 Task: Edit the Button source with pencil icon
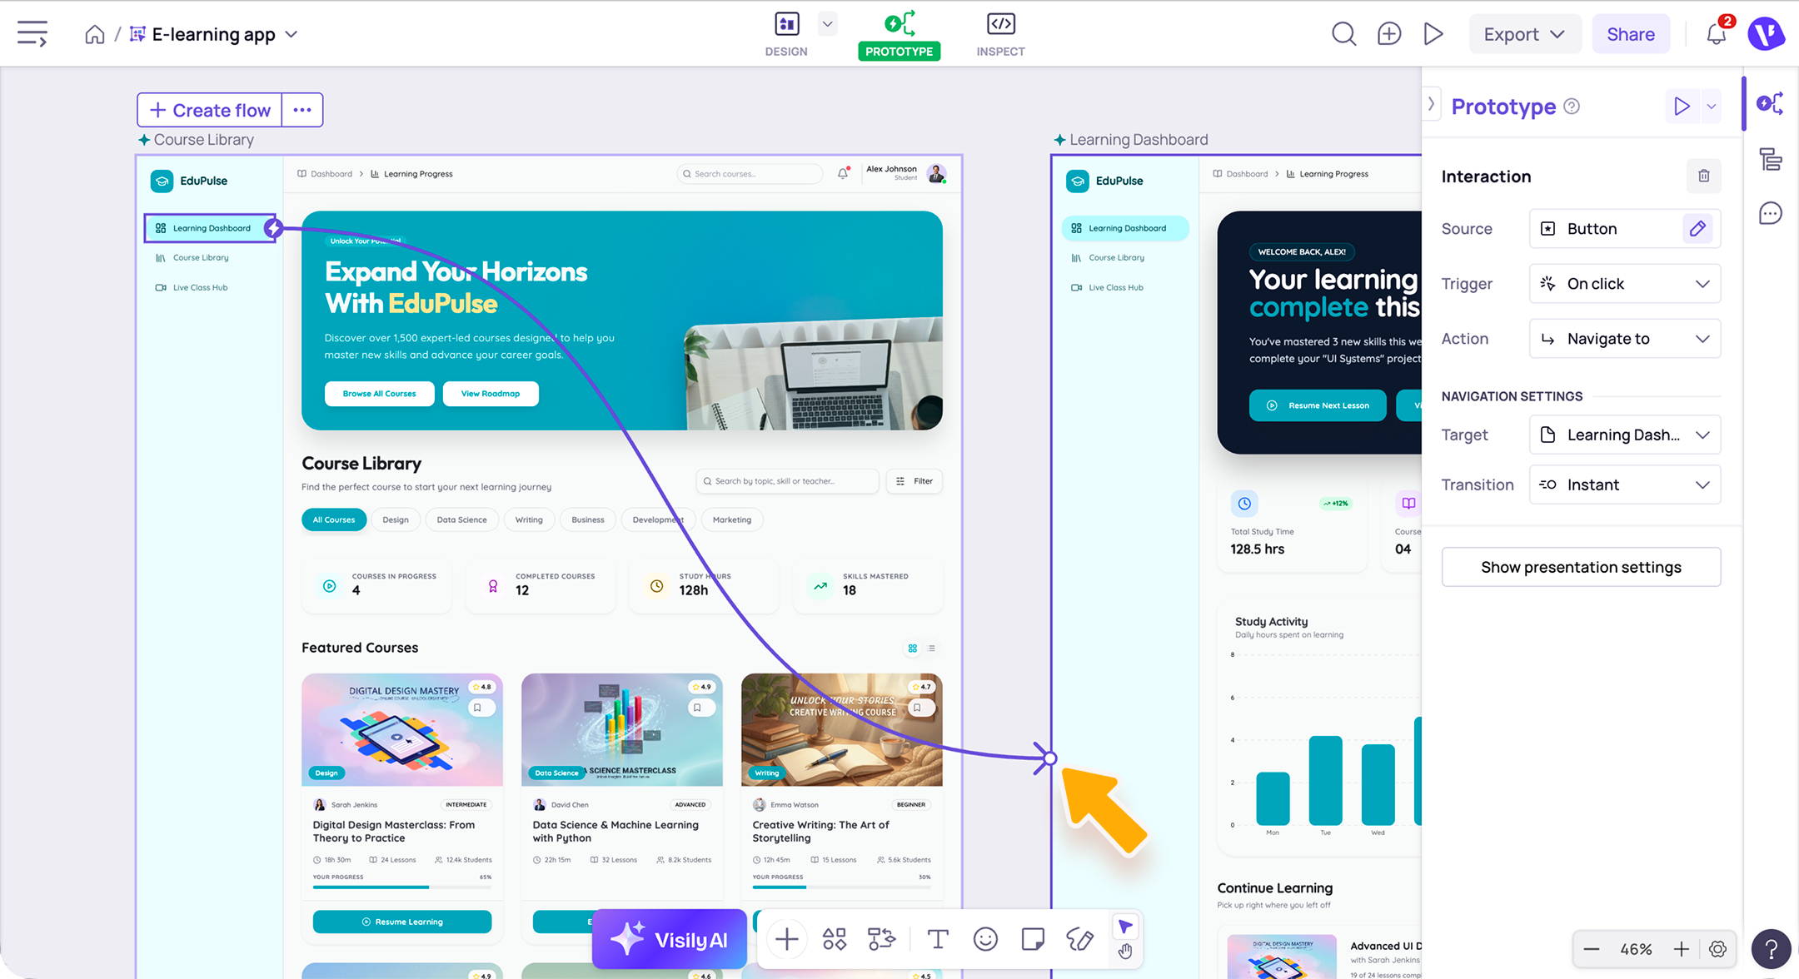pos(1697,228)
